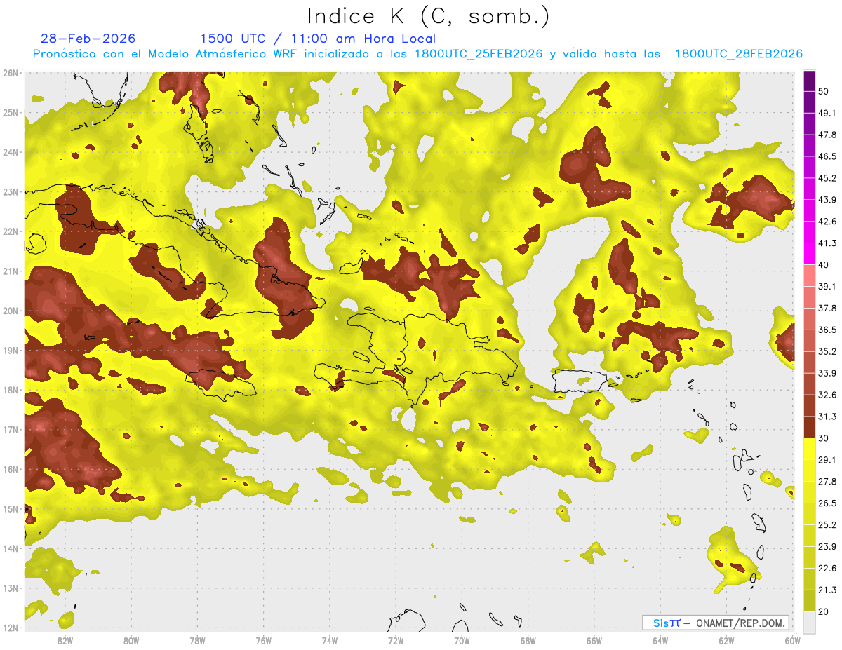Click the '22N' latitude axis label
The height and width of the screenshot is (650, 842).
point(11,231)
